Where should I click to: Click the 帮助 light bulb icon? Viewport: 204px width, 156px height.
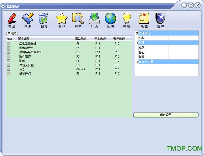(127, 19)
